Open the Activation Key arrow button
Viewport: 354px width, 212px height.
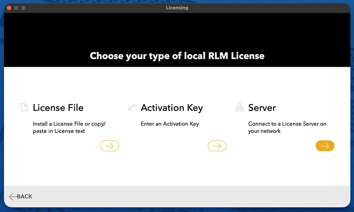tap(217, 146)
